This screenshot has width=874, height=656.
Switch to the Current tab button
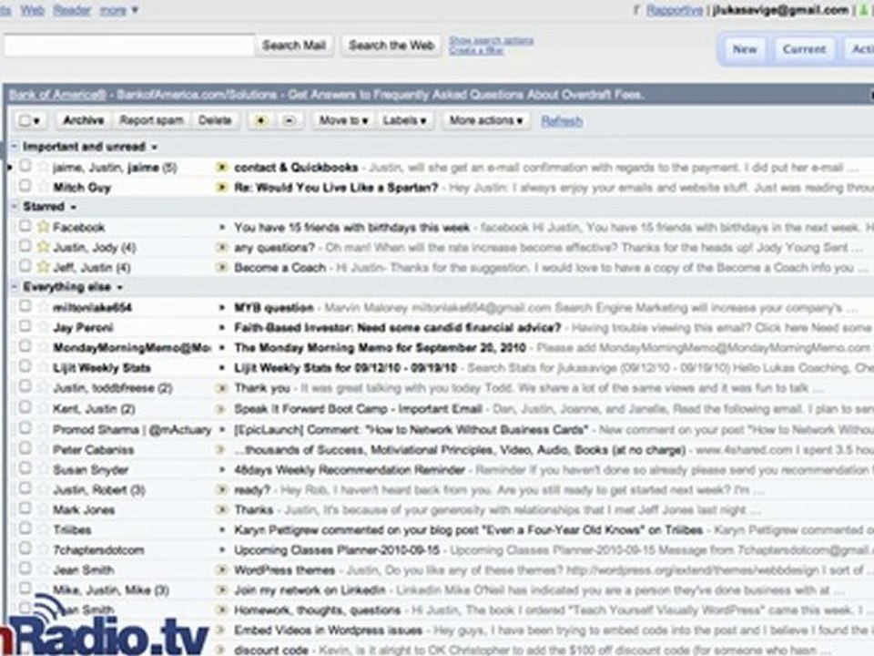click(804, 49)
